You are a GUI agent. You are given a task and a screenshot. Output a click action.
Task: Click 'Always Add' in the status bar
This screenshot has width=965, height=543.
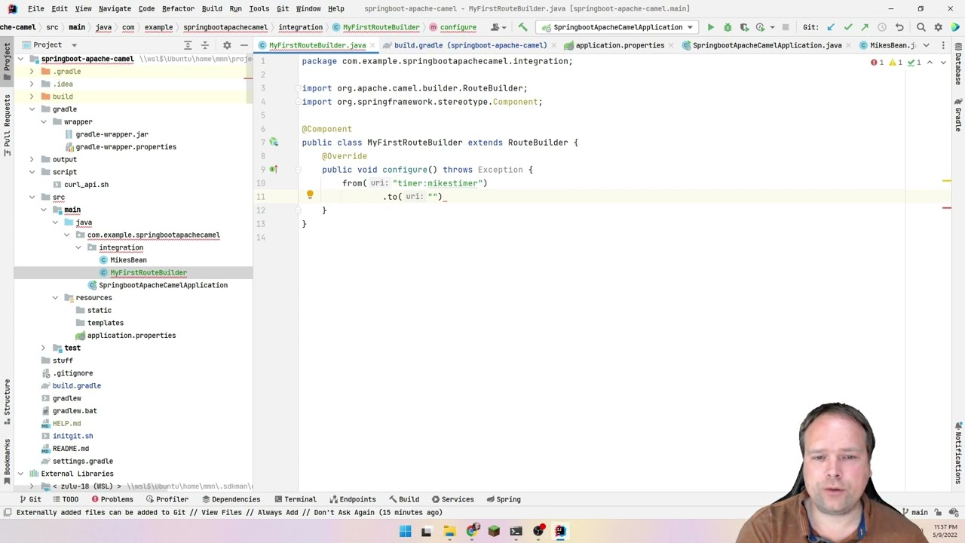[279, 513]
